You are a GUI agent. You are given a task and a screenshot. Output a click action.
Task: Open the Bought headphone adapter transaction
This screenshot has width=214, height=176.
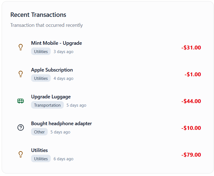point(61,124)
